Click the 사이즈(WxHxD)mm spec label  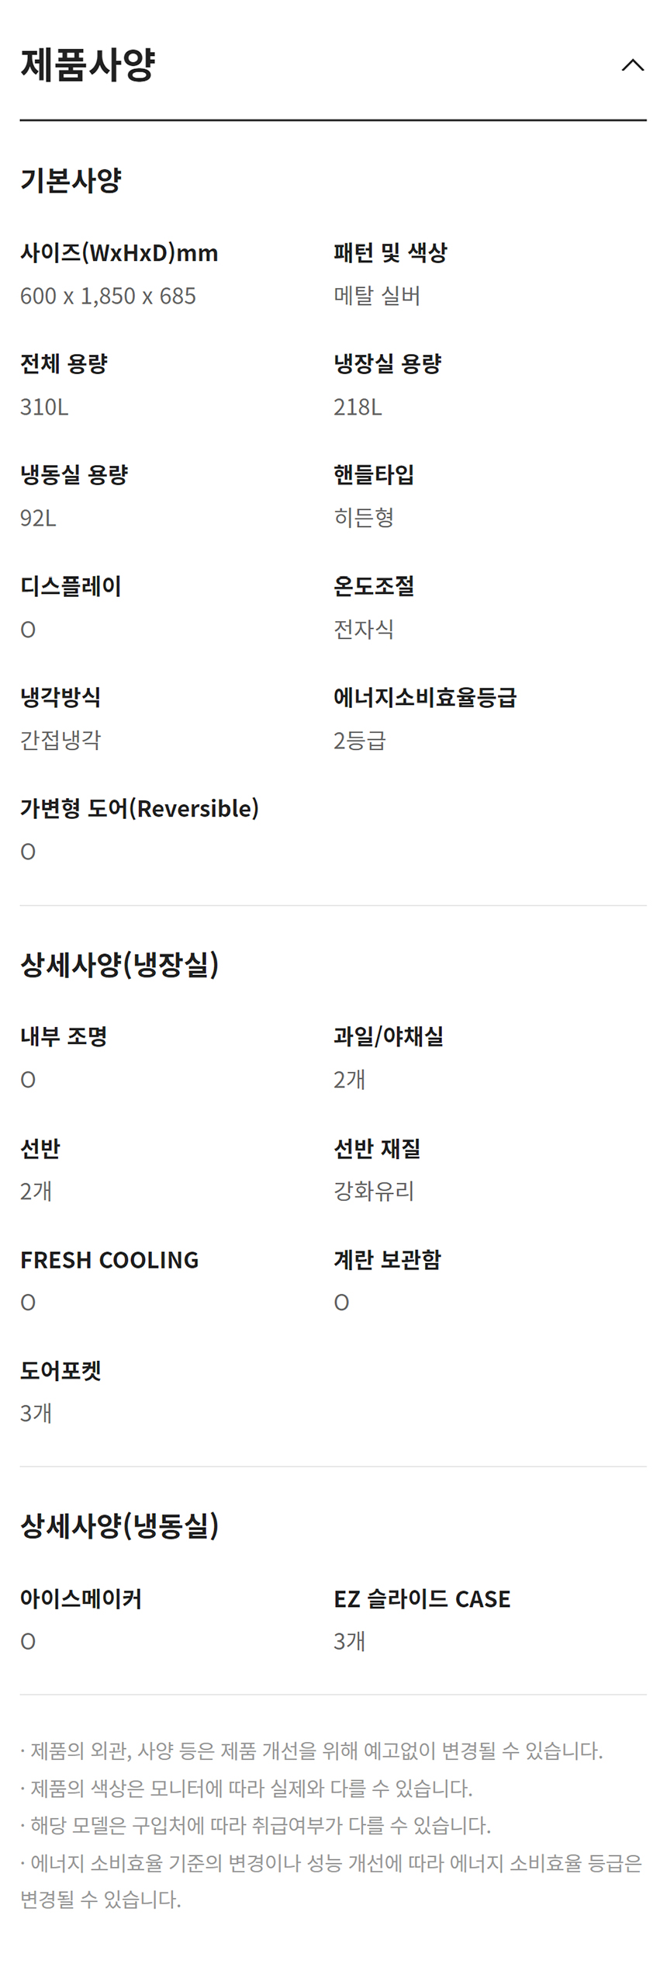click(119, 253)
